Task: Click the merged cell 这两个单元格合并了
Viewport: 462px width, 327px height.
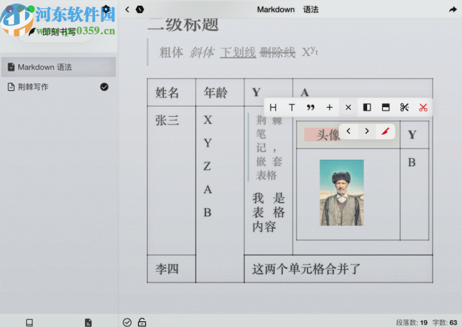Action: coord(338,269)
